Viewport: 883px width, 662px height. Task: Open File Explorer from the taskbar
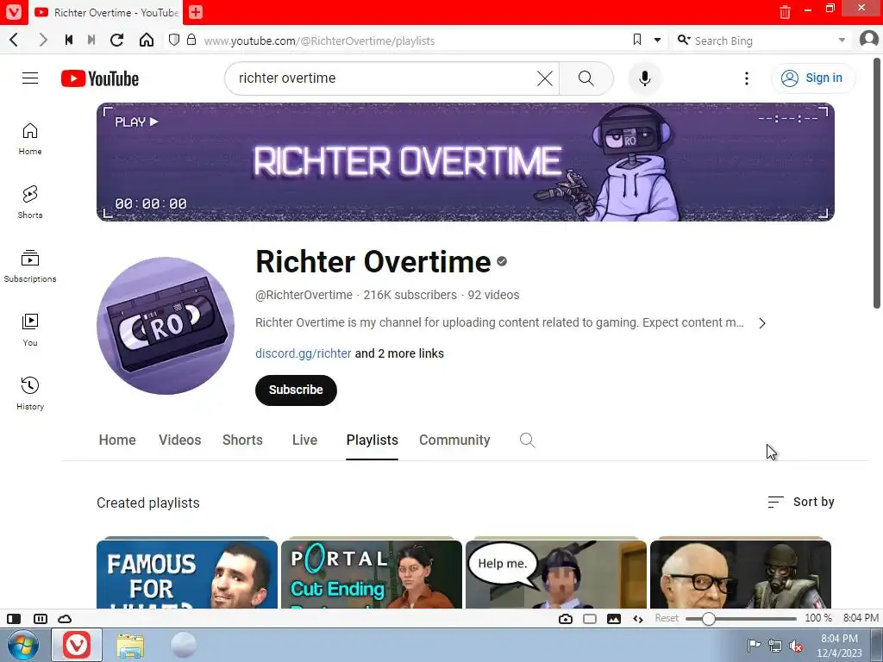tap(130, 645)
